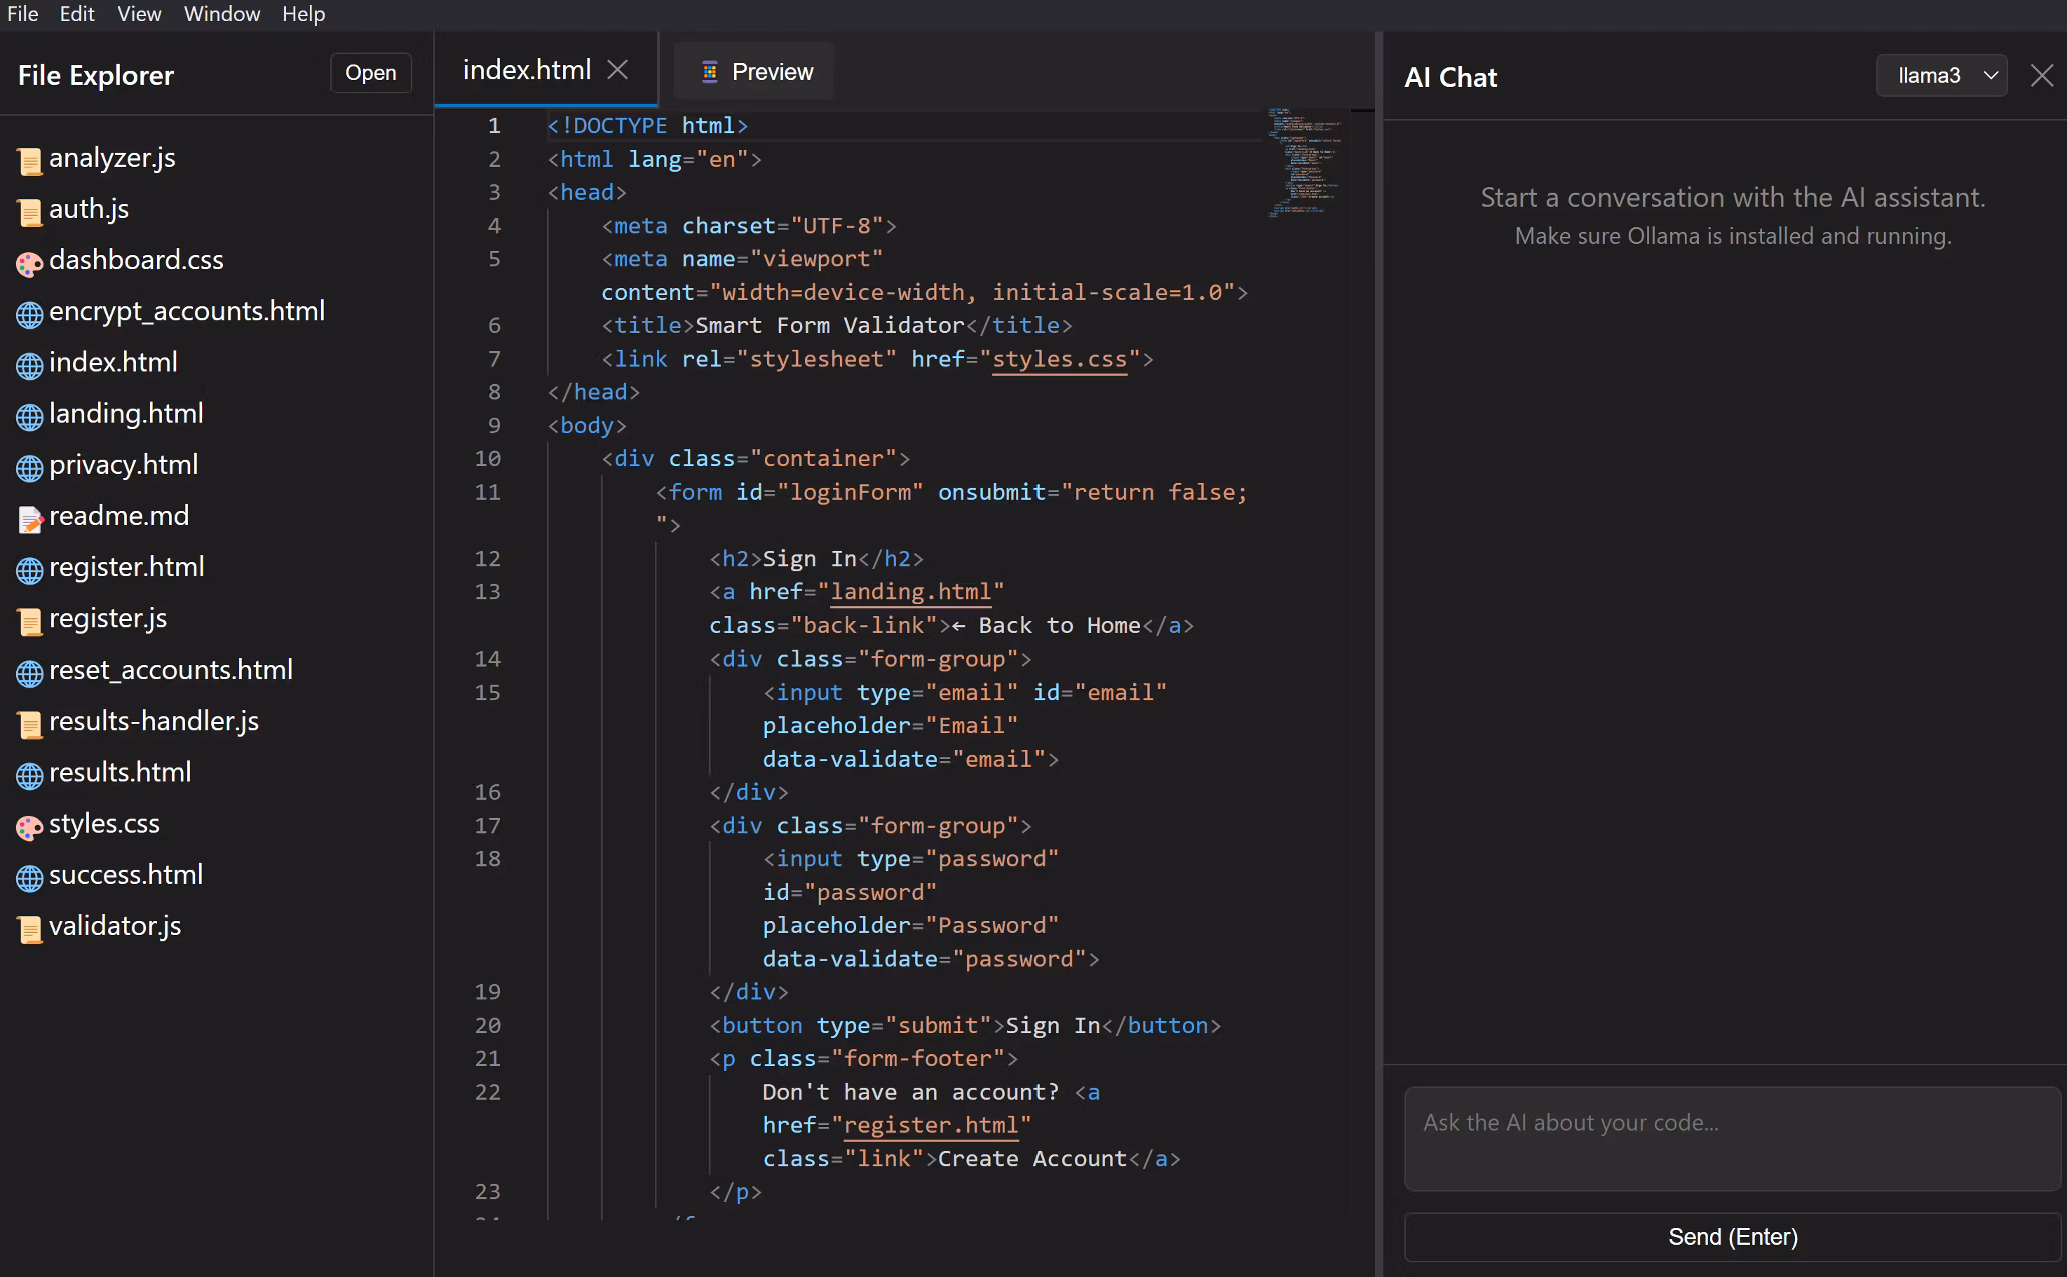The image size is (2067, 1277).
Task: Close the AI Chat panel
Action: (x=2041, y=76)
